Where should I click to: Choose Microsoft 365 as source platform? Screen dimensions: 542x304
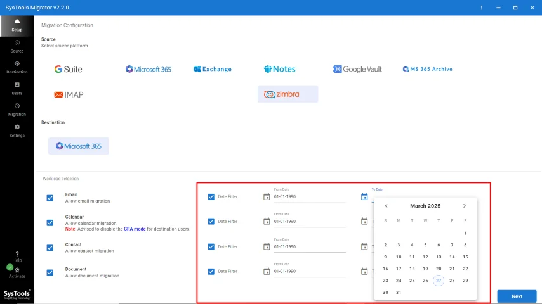(149, 69)
